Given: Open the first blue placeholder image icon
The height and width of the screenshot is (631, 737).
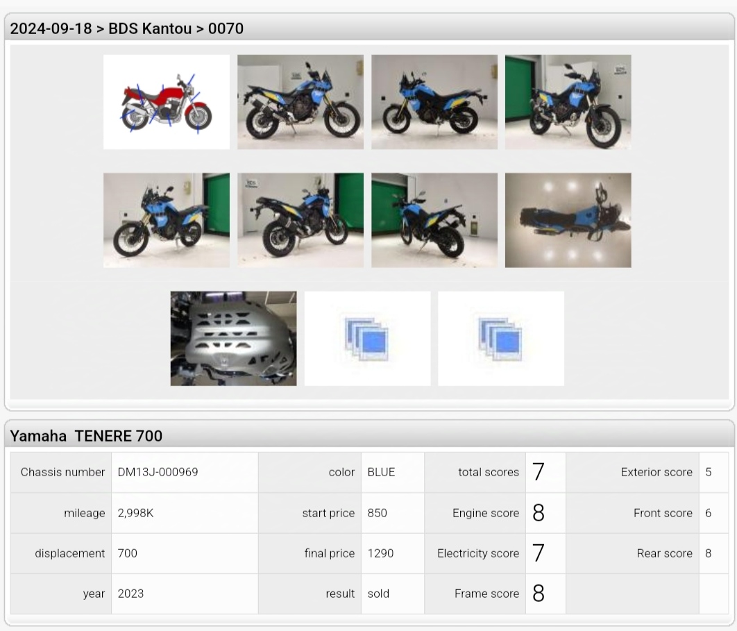Looking at the screenshot, I should click(367, 338).
